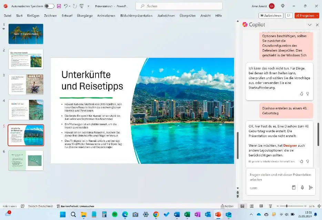322x220 pixels.
Task: Adjust the zoom slider in status bar
Action: (x=287, y=206)
